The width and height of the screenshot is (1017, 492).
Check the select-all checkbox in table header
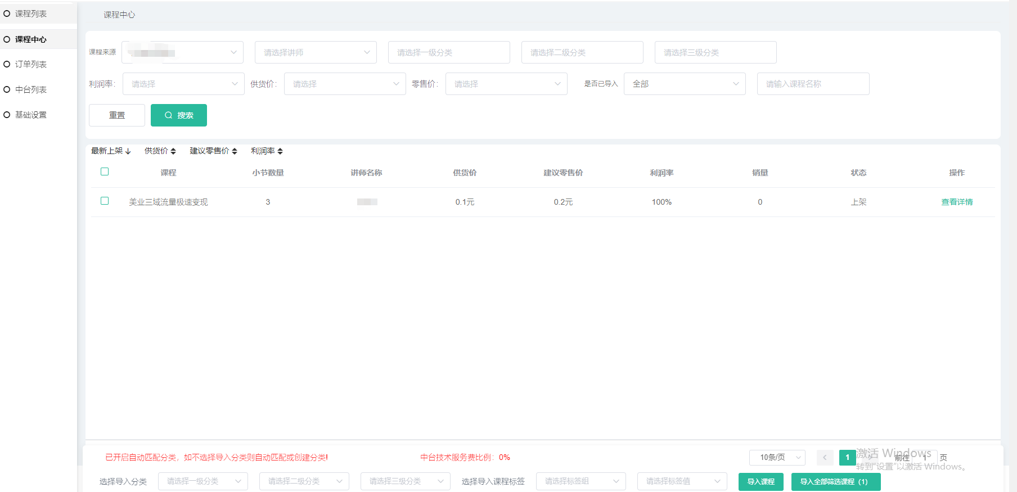tap(105, 171)
